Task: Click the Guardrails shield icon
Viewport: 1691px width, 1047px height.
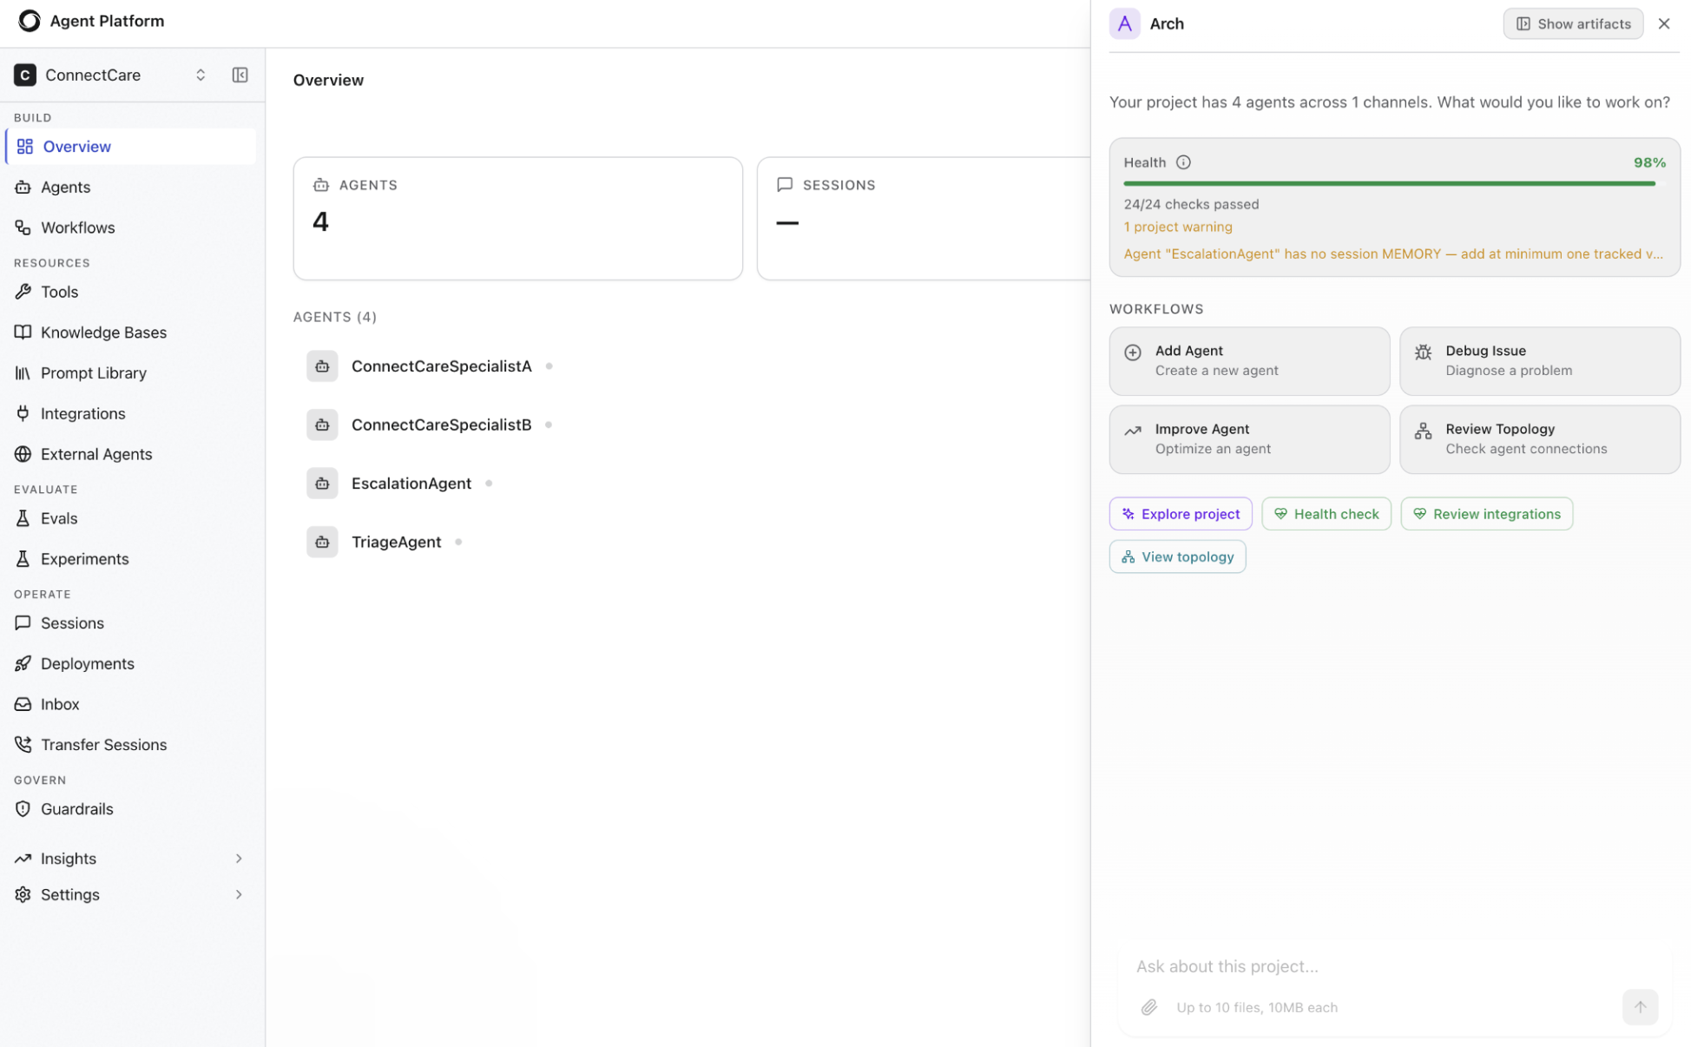Action: click(x=23, y=809)
